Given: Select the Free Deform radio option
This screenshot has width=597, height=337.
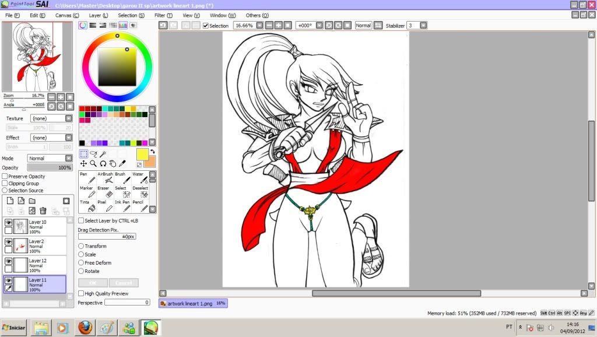Looking at the screenshot, I should point(81,263).
